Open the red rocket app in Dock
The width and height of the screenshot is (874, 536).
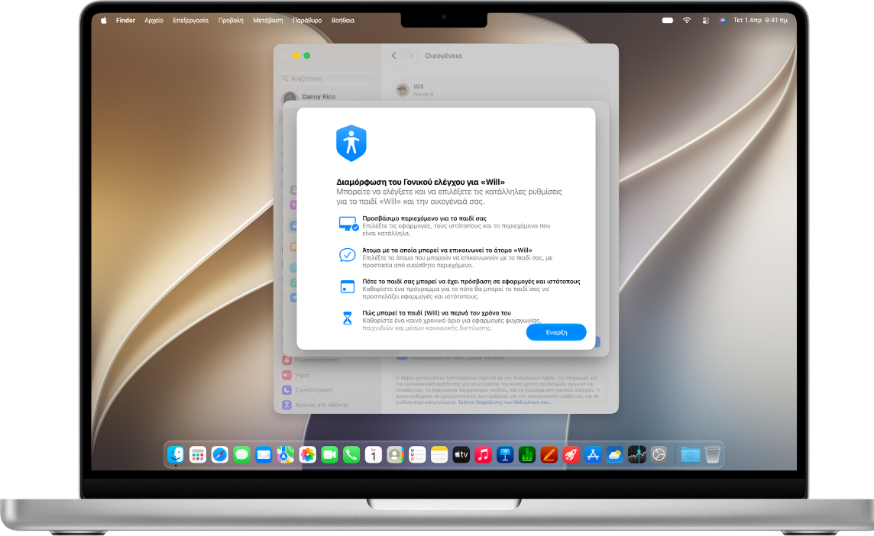571,454
